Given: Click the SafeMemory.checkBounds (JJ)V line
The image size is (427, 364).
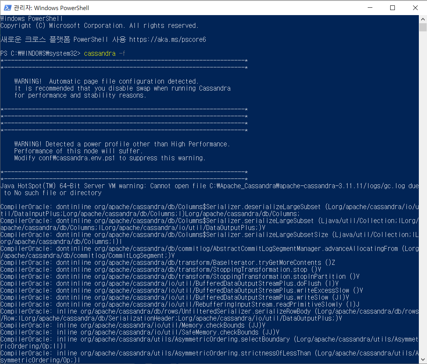Looking at the screenshot, I should 140,332.
